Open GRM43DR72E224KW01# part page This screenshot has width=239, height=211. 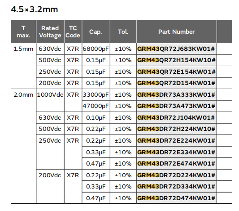176,141
